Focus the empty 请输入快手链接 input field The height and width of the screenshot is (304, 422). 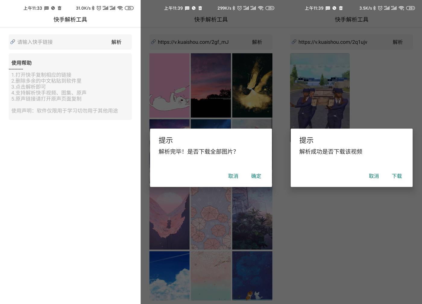[x=60, y=42]
